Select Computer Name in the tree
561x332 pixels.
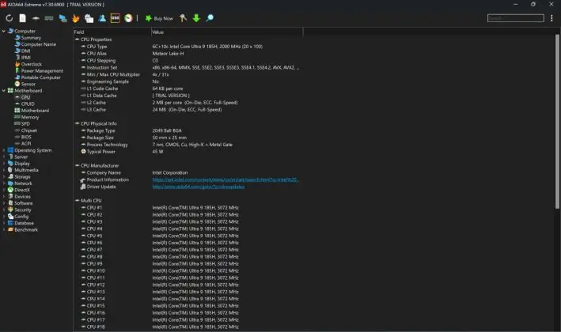(39, 44)
